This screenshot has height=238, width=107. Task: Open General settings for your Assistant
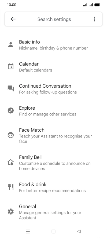[x=53, y=212]
